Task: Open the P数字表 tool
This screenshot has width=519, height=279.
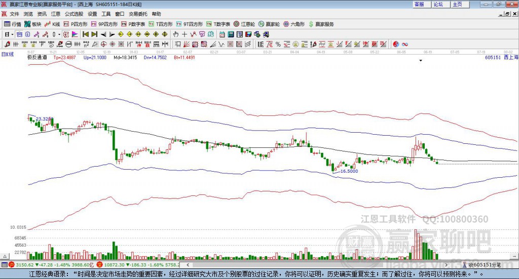Action: (133, 24)
